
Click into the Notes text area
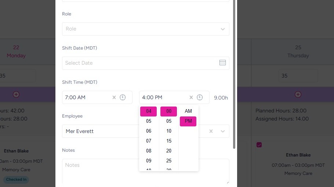click(x=145, y=171)
